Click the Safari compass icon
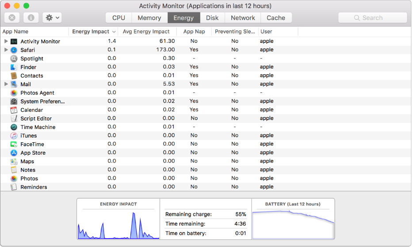413x247 pixels. click(14, 50)
